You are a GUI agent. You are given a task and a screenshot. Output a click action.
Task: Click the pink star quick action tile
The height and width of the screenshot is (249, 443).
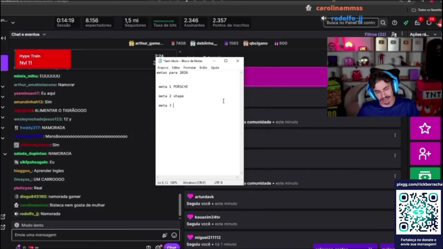click(x=425, y=128)
